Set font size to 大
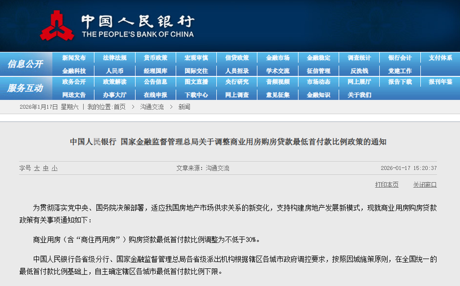 [37, 168]
